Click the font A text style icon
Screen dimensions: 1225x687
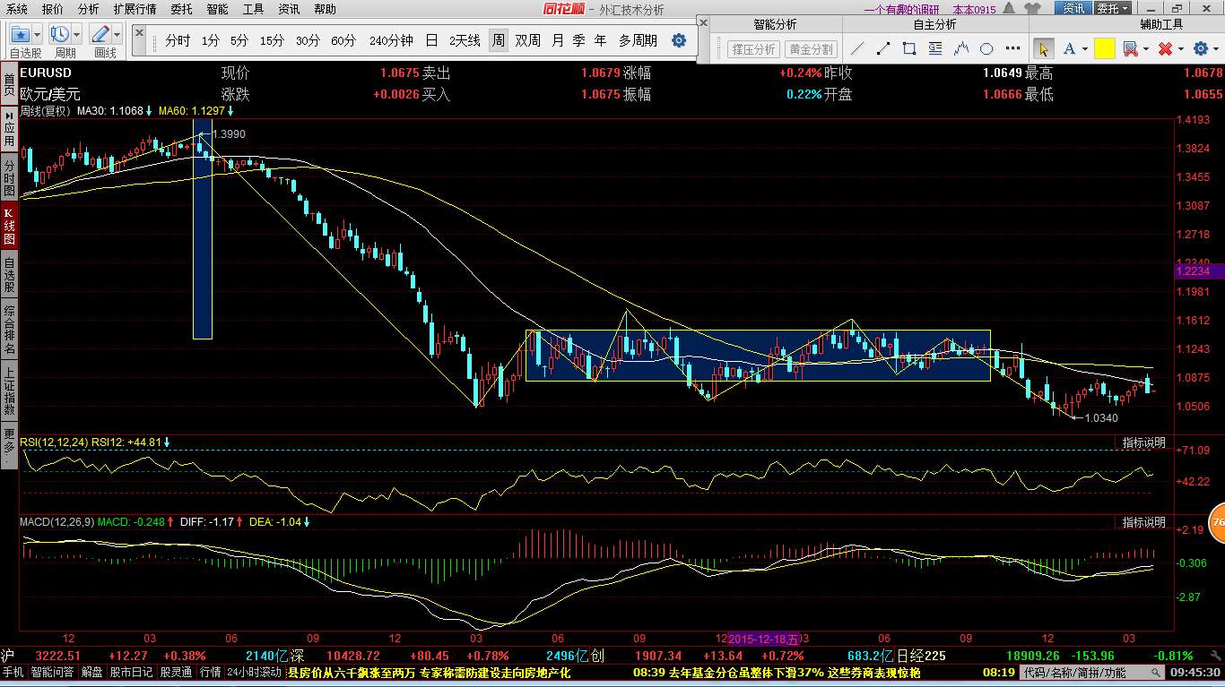1070,48
